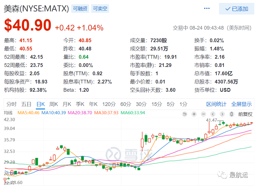The height and width of the screenshot is (186, 256).
Task: Click the 52周最高 value 42.15
Action: pos(36,57)
